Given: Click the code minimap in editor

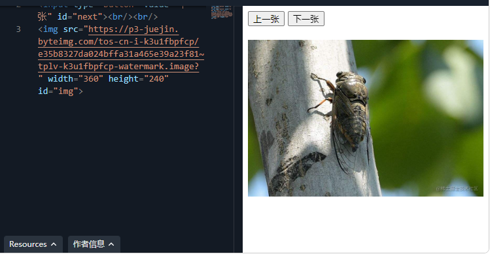Looking at the screenshot, I should (222, 12).
